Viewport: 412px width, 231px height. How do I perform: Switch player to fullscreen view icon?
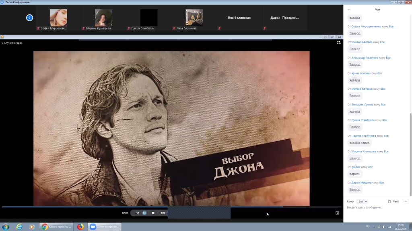point(338,213)
